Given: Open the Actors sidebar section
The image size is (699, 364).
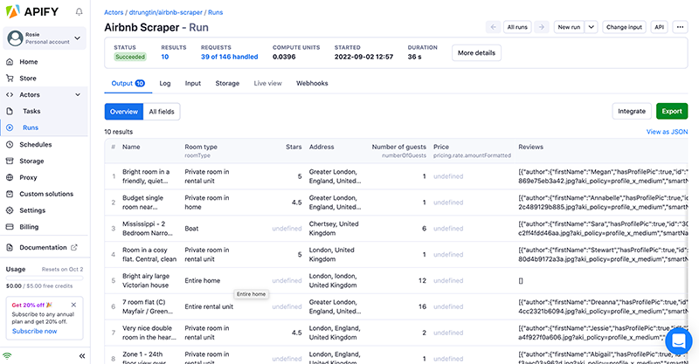Looking at the screenshot, I should click(x=30, y=95).
